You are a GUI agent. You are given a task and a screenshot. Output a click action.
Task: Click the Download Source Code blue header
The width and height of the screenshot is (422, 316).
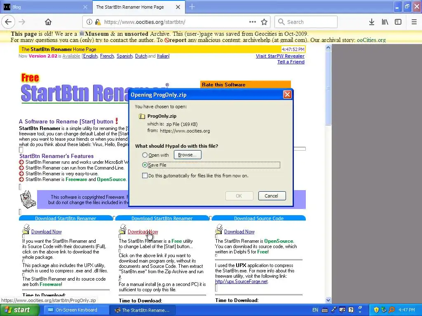pyautogui.click(x=259, y=218)
